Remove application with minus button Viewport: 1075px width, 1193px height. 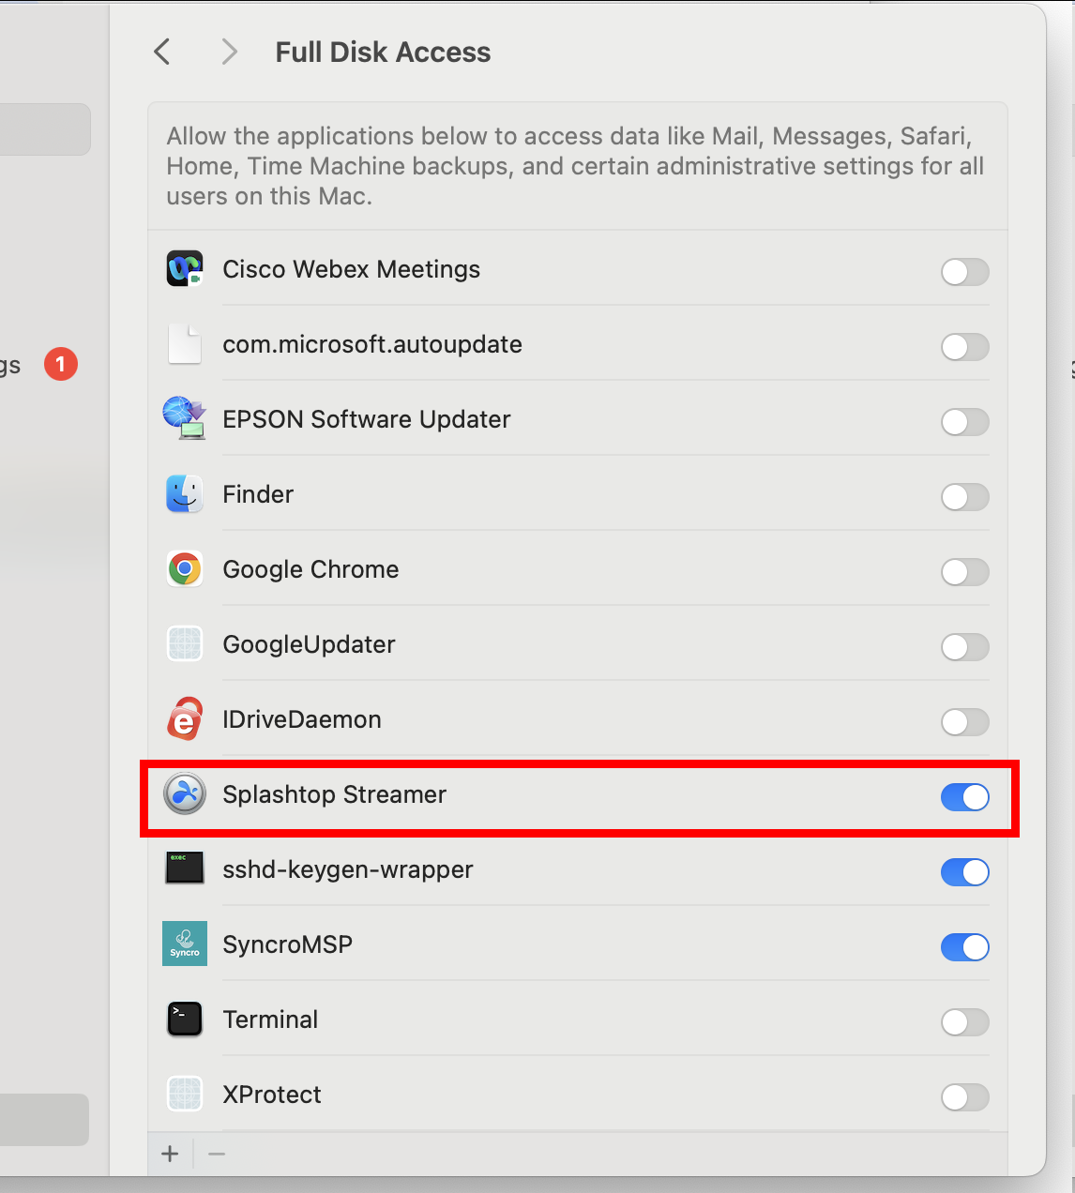coord(217,1154)
